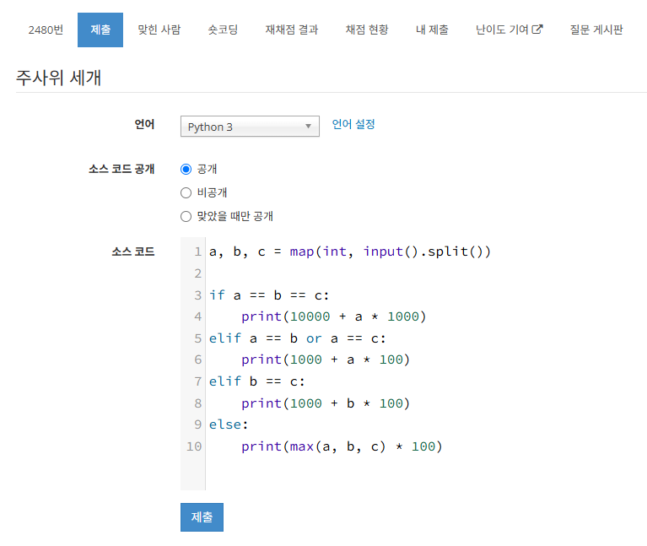Click the external link icon beside 난이도 기여
The image size is (647, 546).
click(536, 30)
